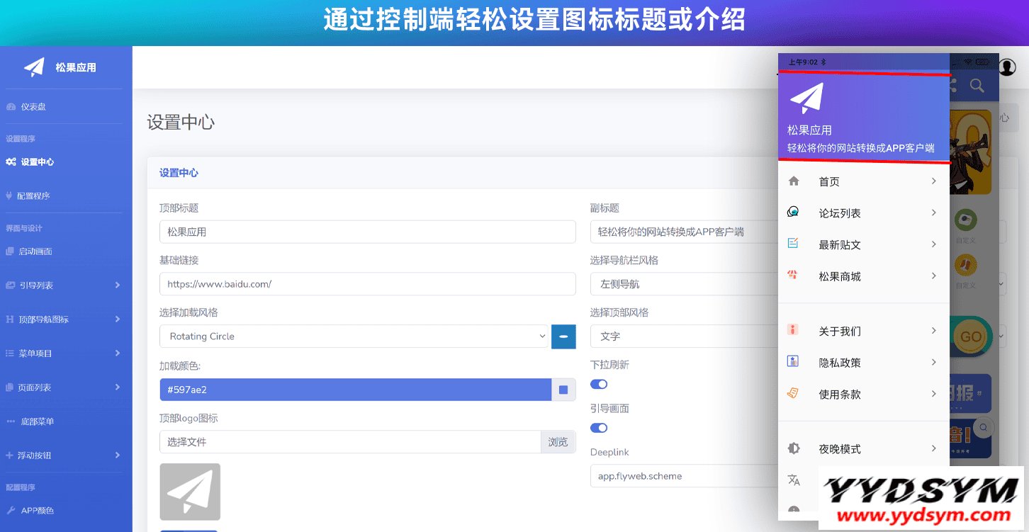Open 关于我们 in the phone drawer menu
1029x532 pixels.
(x=863, y=331)
